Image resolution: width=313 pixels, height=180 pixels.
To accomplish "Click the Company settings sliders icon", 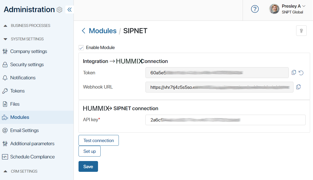I will 5,52.
